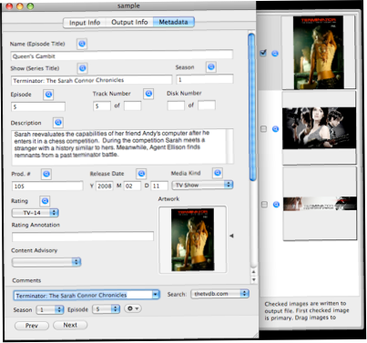Viewport: 367px width, 343px height.
Task: Click the Season number field showing 1
Action: coord(205,79)
